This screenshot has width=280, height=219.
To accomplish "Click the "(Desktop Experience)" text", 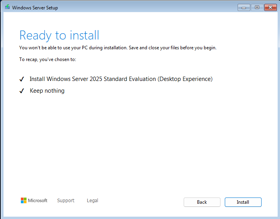I will pos(185,79).
